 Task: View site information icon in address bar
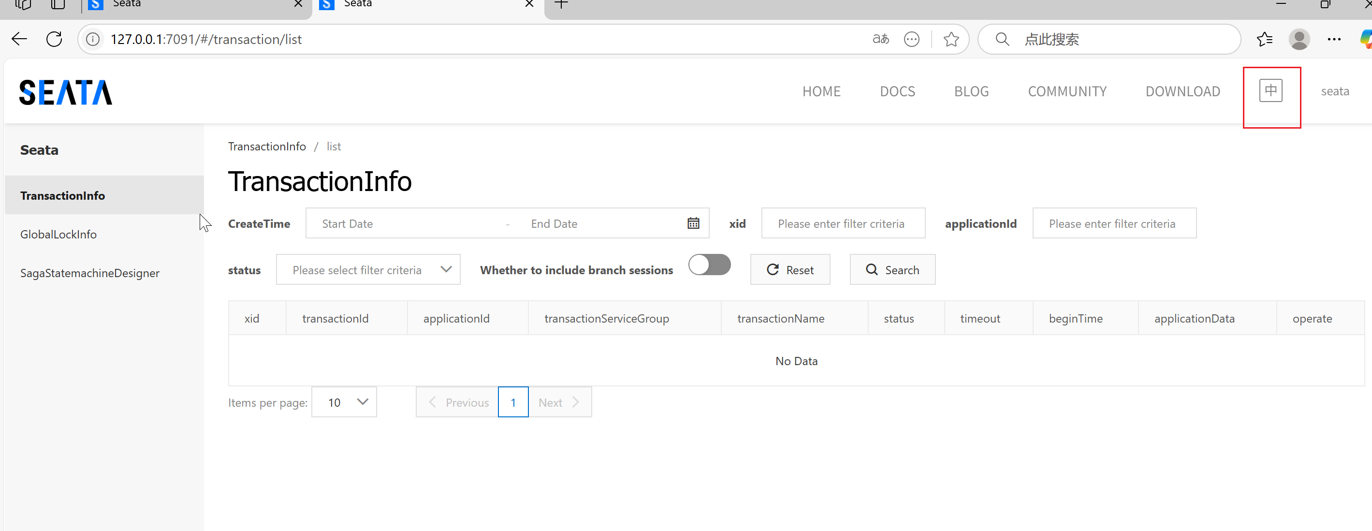pyautogui.click(x=93, y=39)
